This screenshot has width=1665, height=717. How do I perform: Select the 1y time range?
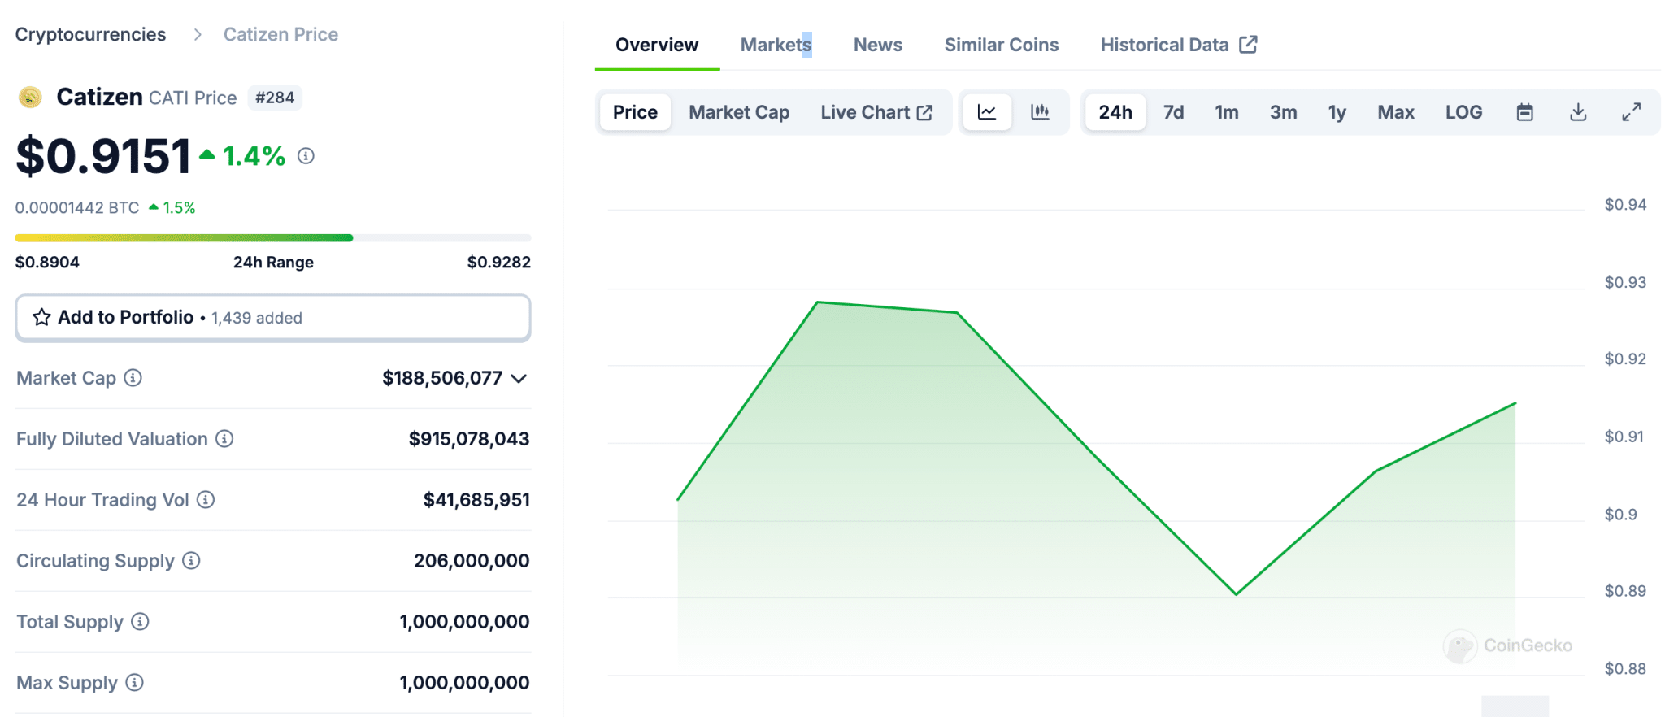tap(1337, 112)
